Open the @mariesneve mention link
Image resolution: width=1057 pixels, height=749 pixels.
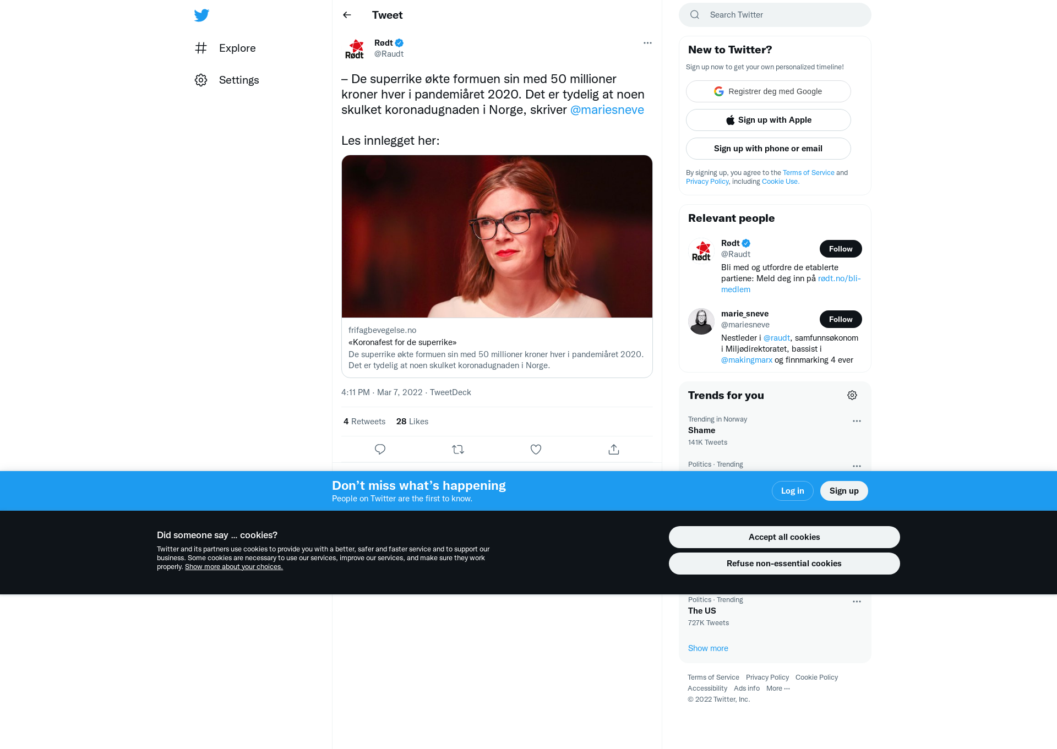pyautogui.click(x=607, y=110)
